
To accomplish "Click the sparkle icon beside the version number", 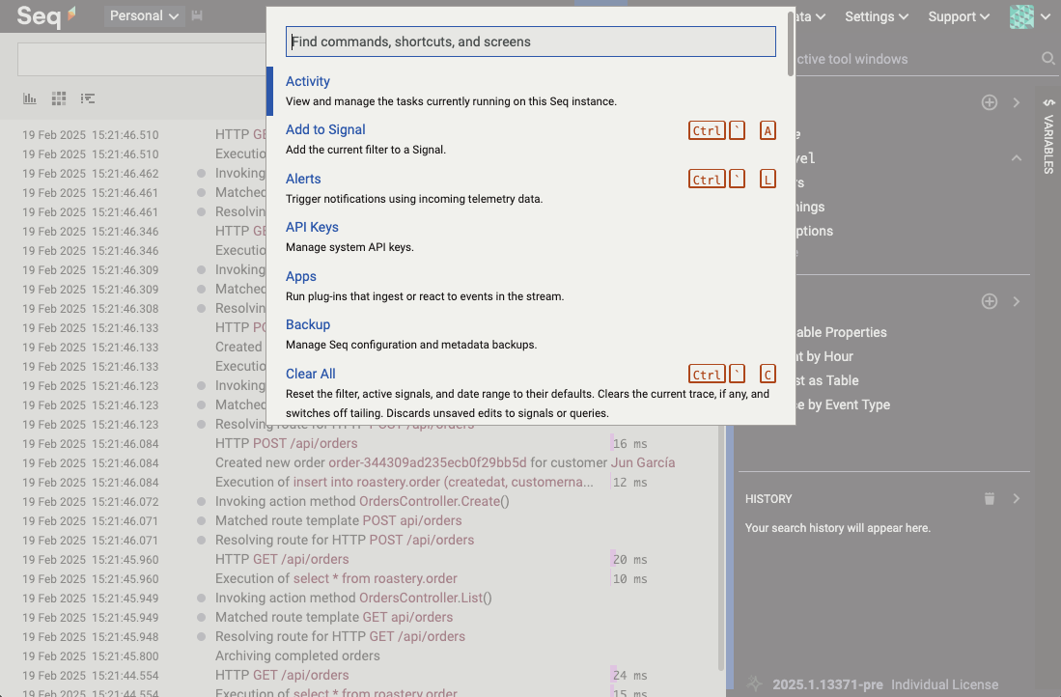I will (754, 683).
